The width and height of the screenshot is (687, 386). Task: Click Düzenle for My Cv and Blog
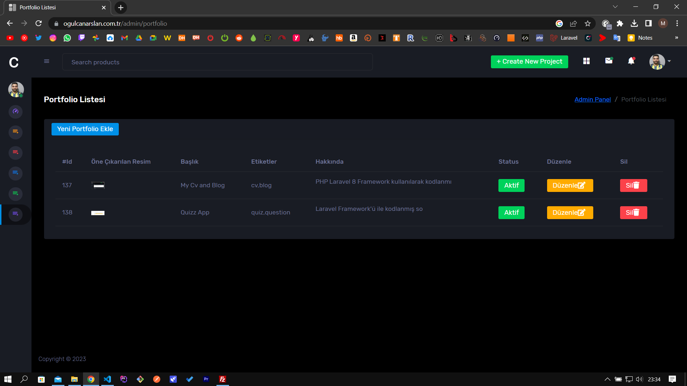(570, 185)
